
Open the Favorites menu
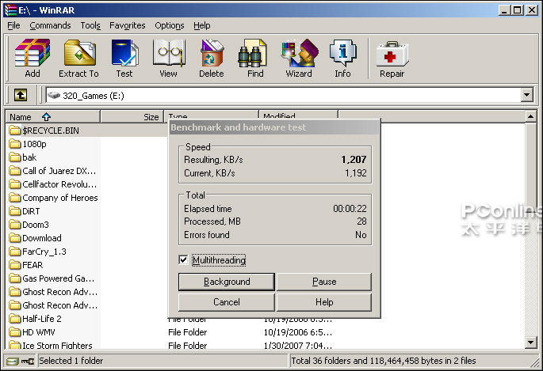(x=128, y=25)
